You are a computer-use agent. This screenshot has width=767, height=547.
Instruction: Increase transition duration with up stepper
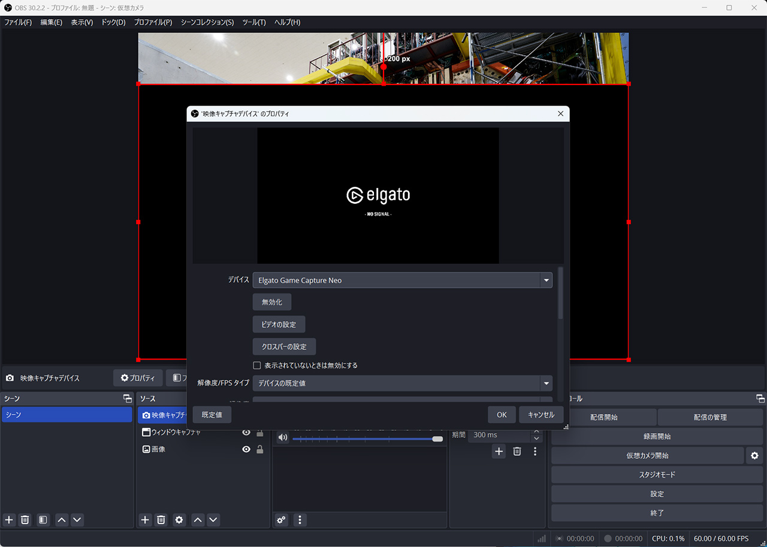[x=537, y=431]
